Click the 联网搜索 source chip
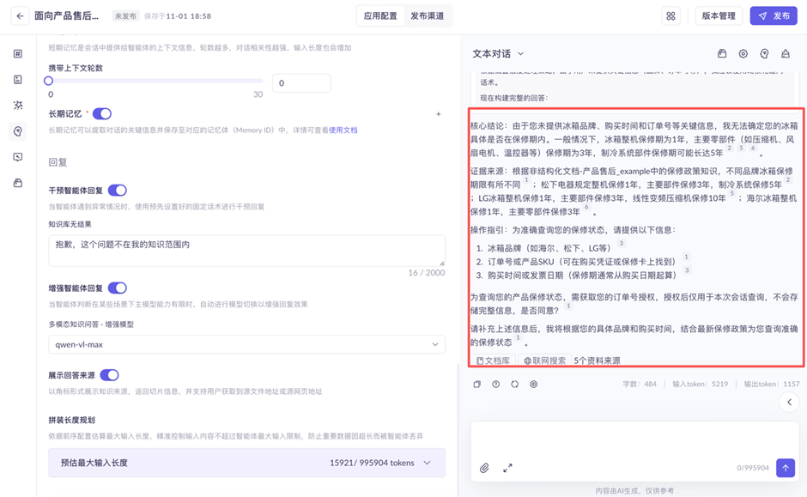807x497 pixels. pyautogui.click(x=544, y=361)
